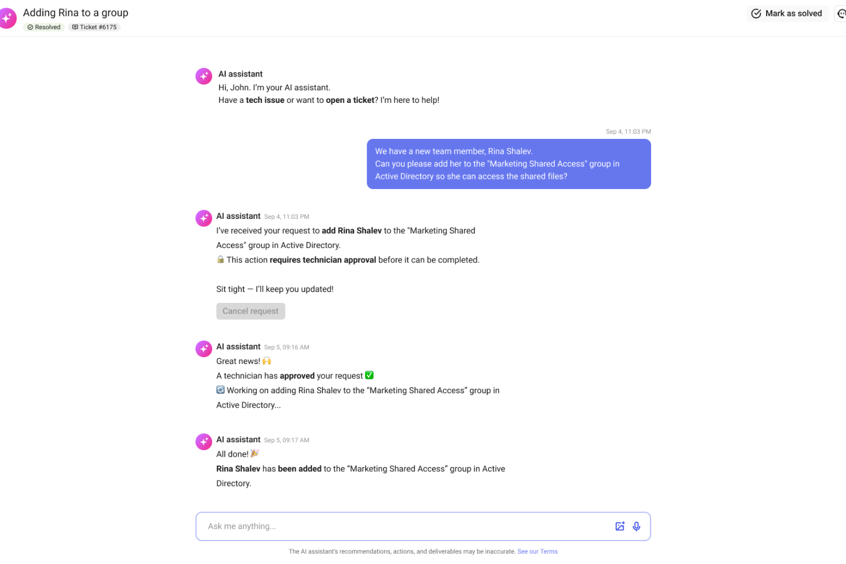846x564 pixels.
Task: Click the AI assistant avatar beside the first greeting
Action: point(203,75)
